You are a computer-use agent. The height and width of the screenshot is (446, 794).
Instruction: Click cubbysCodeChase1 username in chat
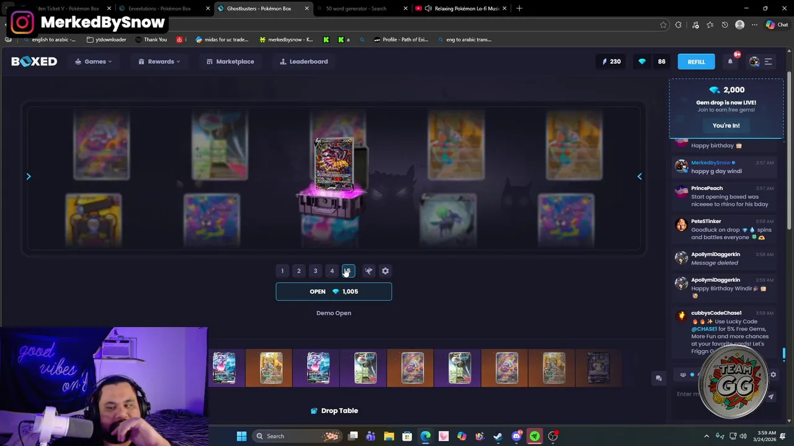click(716, 313)
